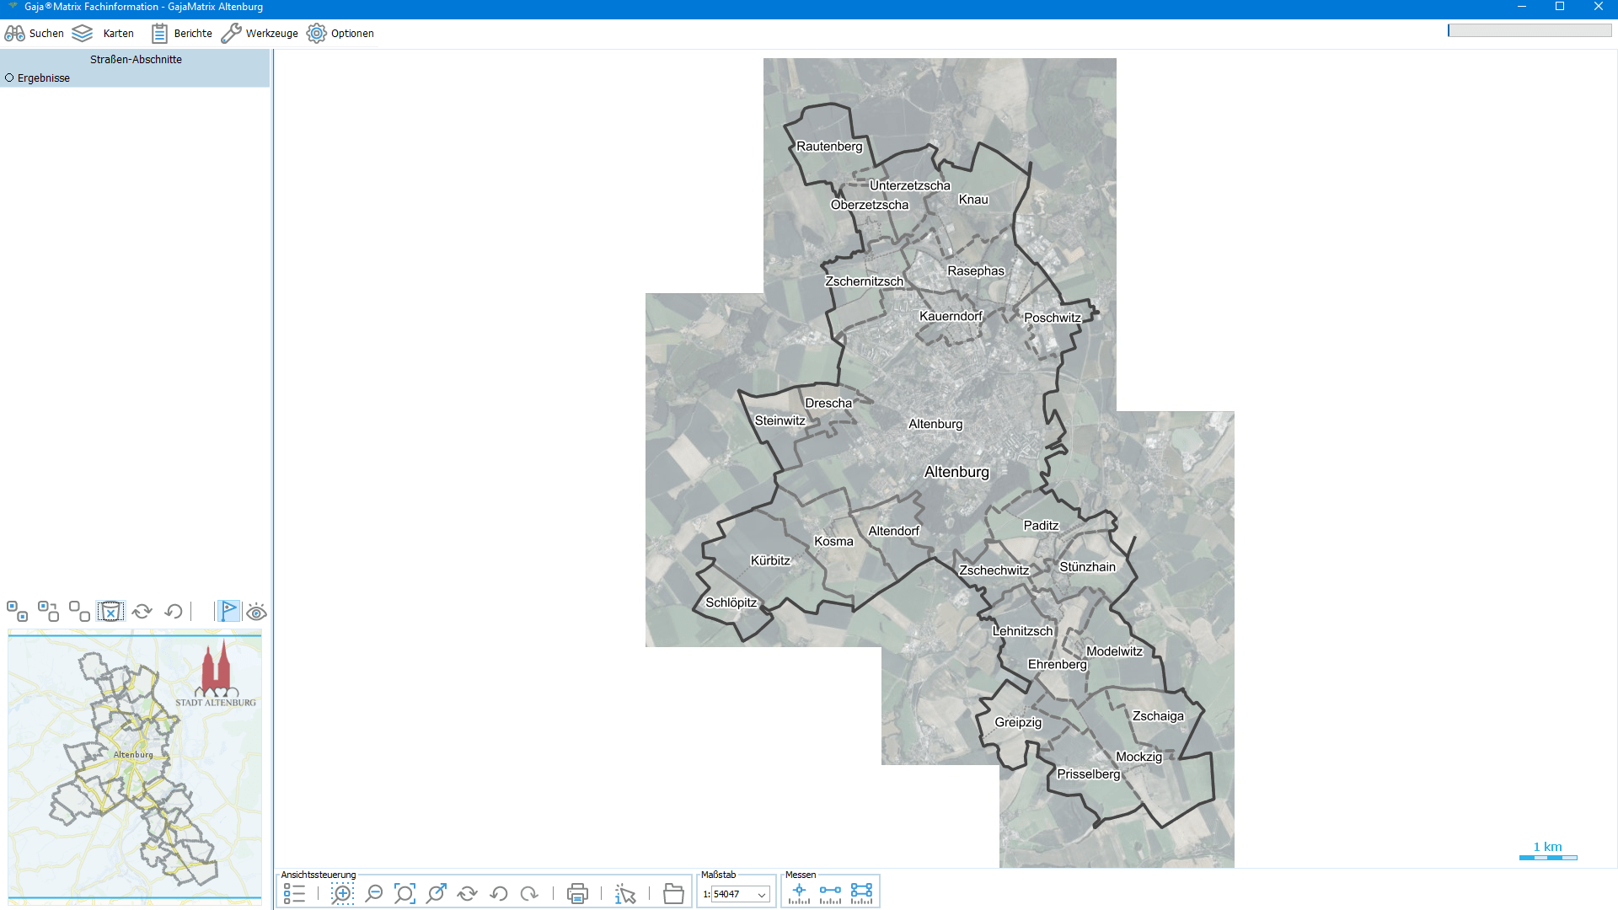Toggle the blue flag marker button
This screenshot has height=910, width=1618.
[x=228, y=611]
